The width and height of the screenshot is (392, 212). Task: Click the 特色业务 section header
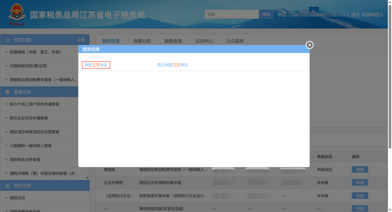(45, 186)
